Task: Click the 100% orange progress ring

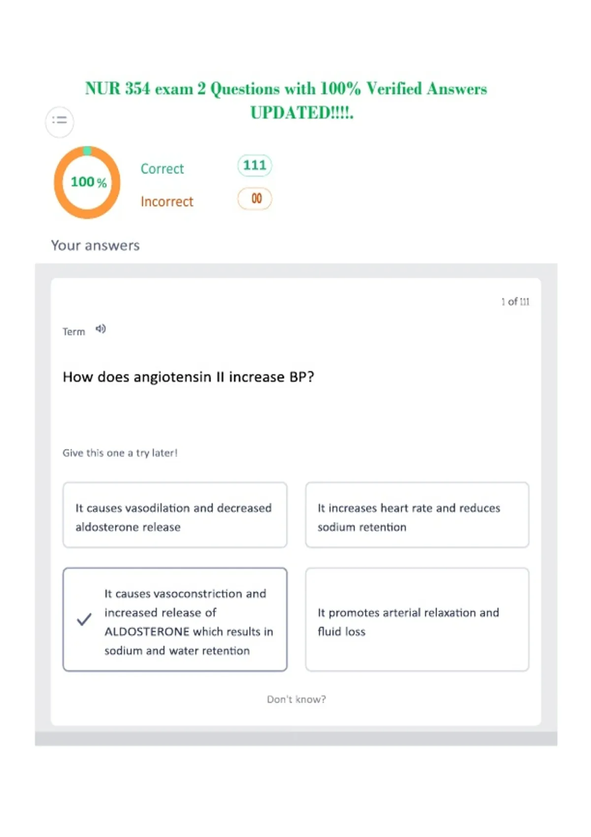Action: point(87,182)
